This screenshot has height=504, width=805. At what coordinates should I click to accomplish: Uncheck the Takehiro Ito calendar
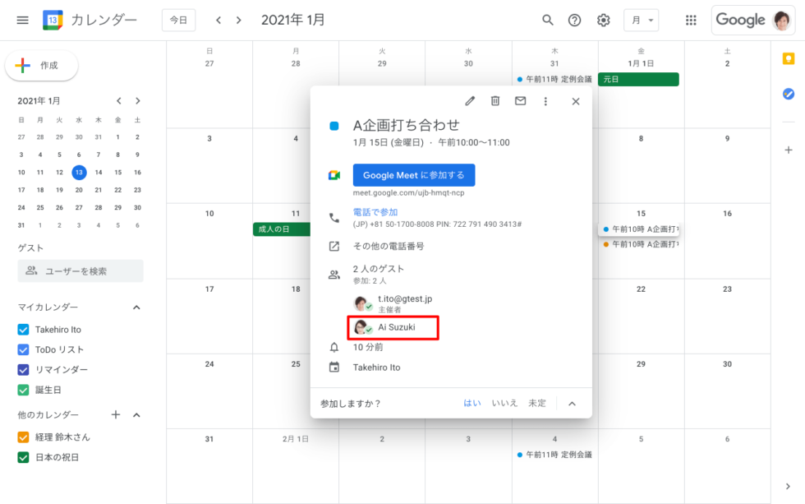24,330
